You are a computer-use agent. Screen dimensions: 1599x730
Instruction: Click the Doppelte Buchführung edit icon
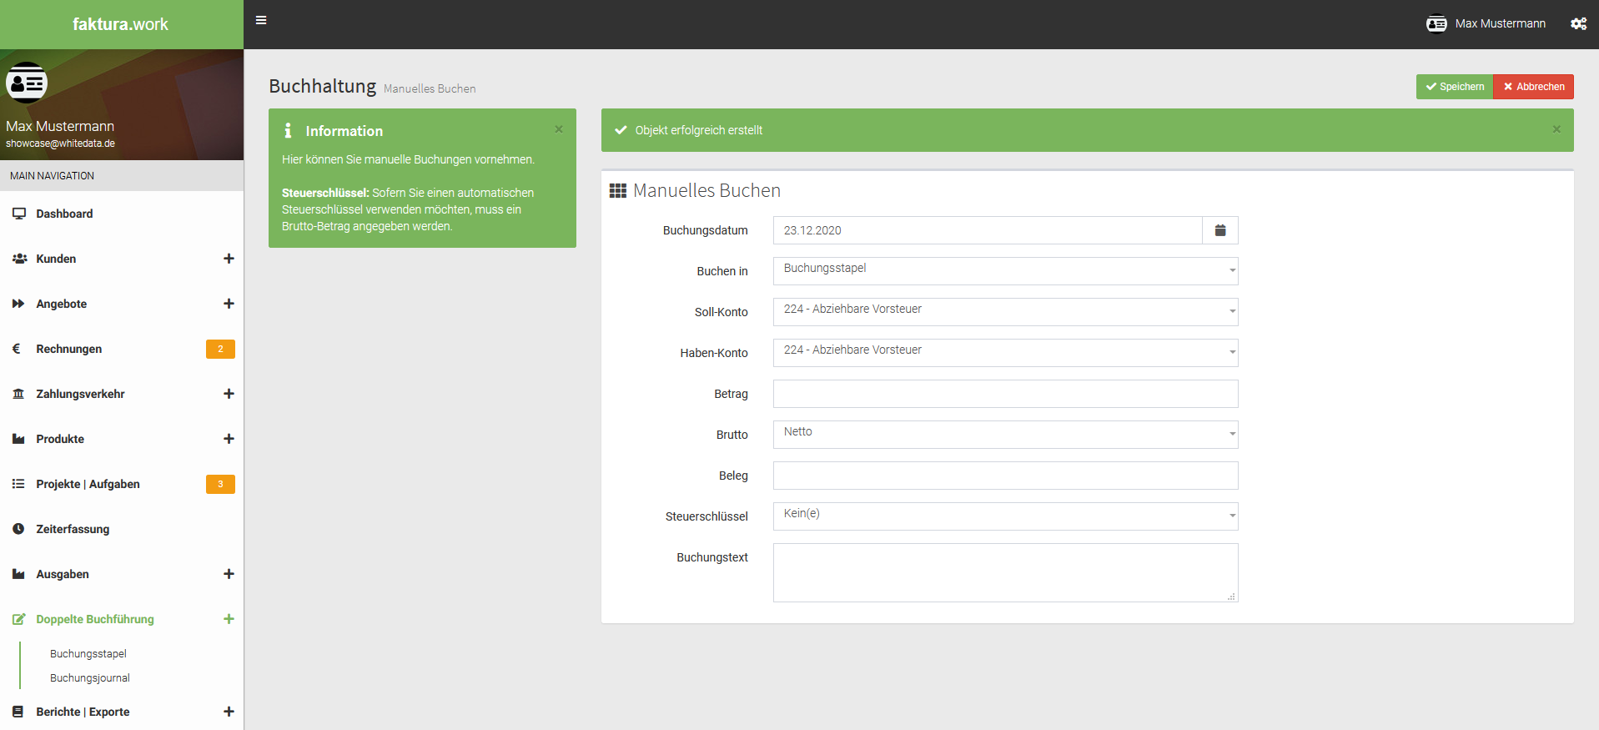click(x=18, y=619)
